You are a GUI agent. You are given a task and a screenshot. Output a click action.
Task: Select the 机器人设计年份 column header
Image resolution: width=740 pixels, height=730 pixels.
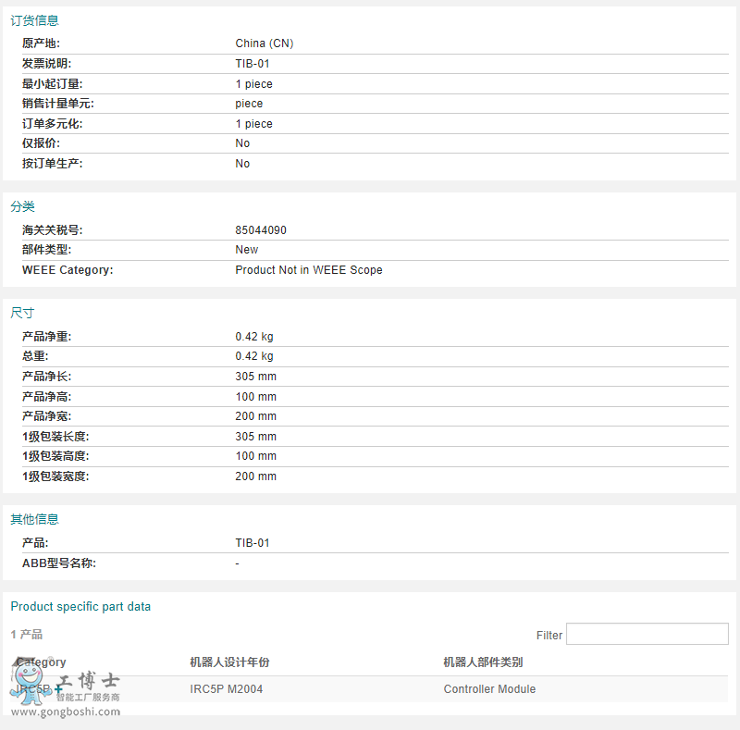pyautogui.click(x=225, y=662)
